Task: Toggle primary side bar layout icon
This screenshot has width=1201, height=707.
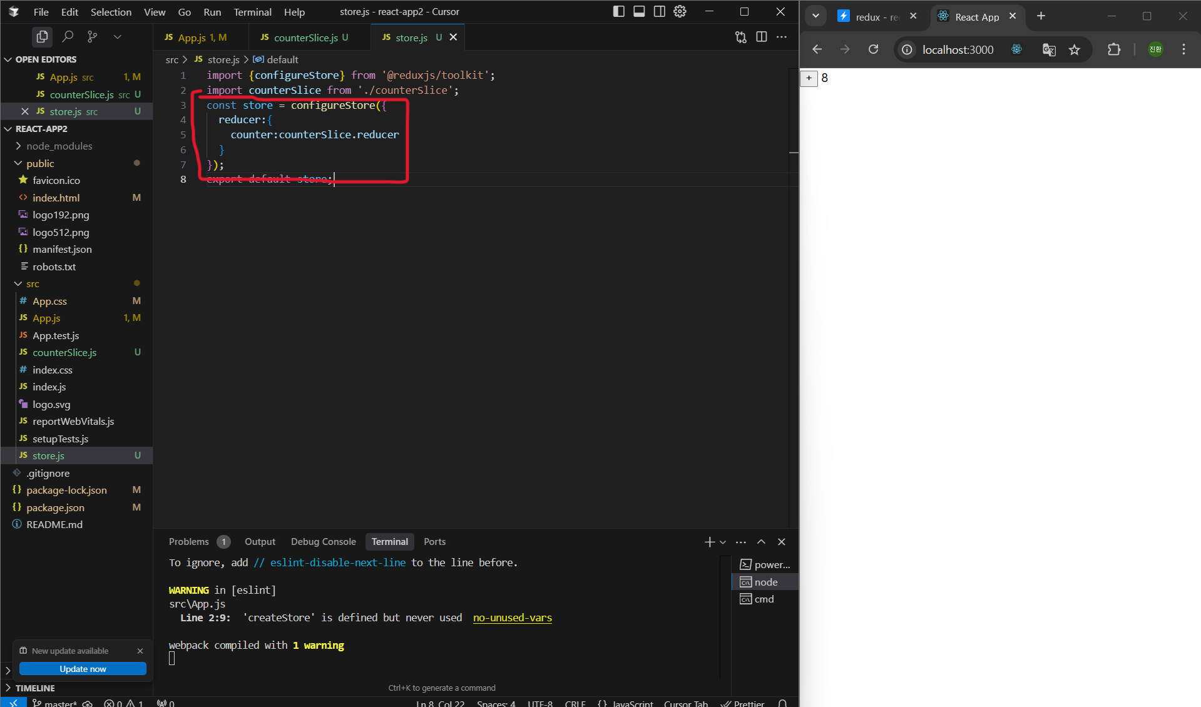Action: click(618, 11)
